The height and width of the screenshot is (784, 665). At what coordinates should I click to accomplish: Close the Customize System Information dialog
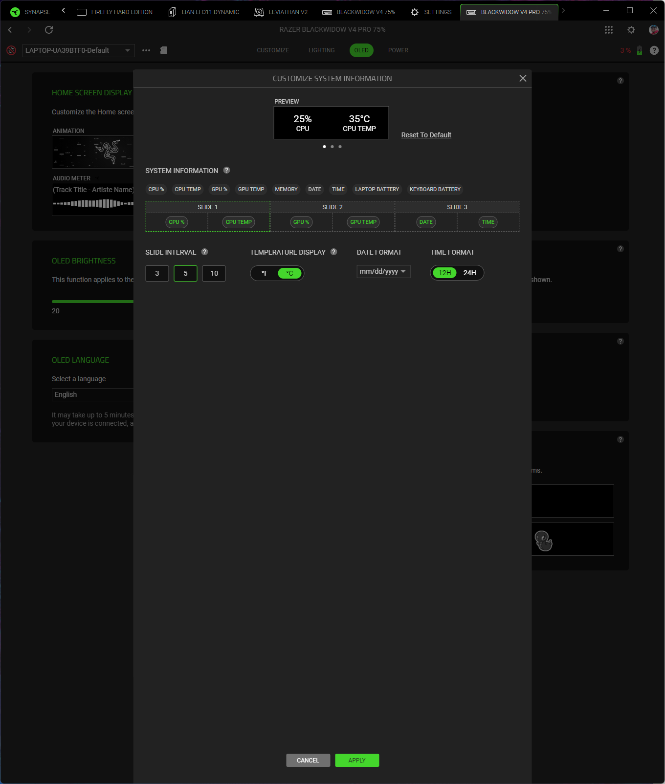pyautogui.click(x=523, y=78)
